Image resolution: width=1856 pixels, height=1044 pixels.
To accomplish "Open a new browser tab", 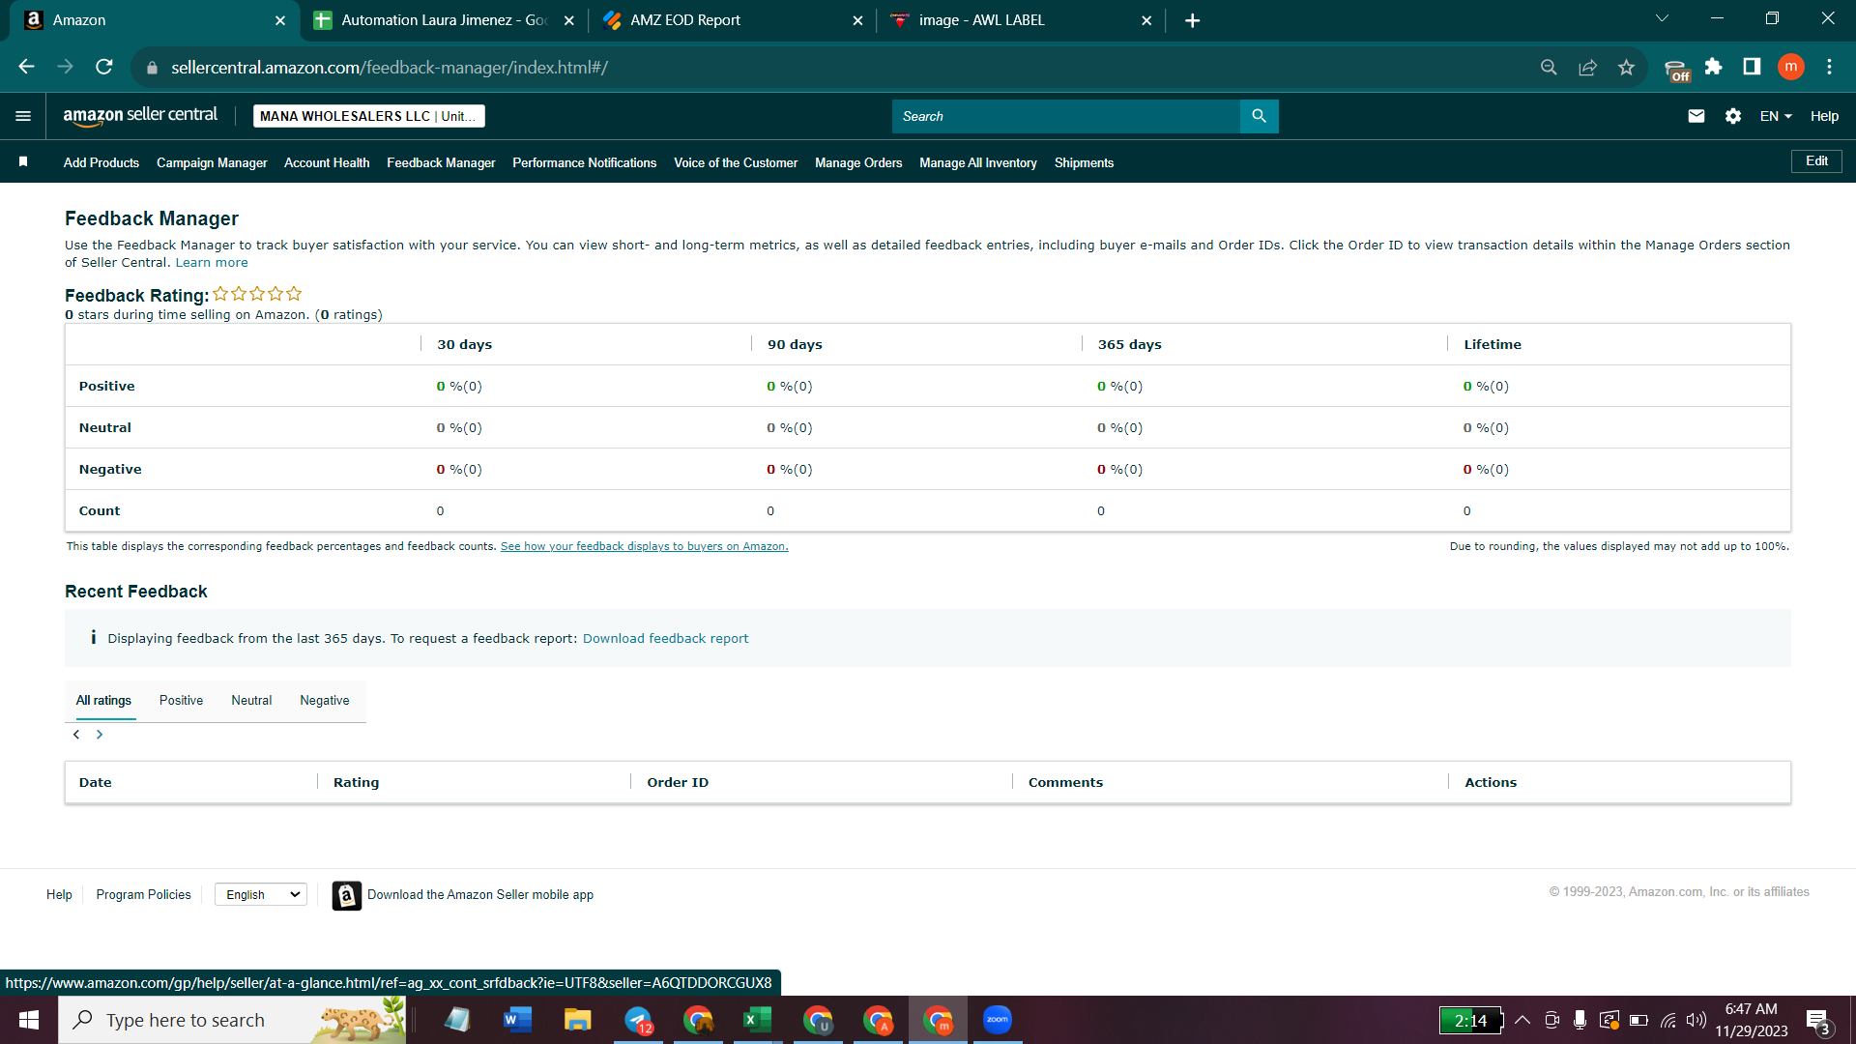I will (1192, 20).
